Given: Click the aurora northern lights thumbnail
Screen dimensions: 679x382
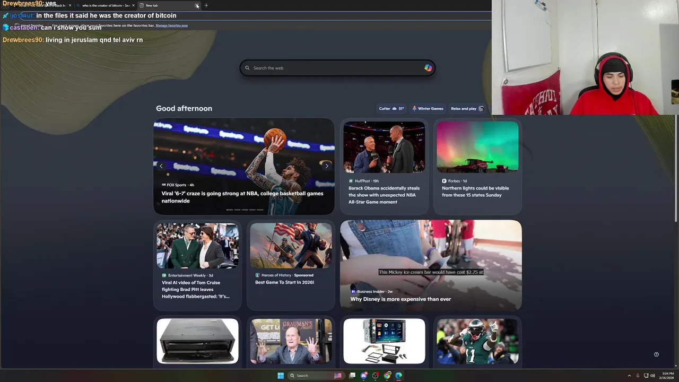Looking at the screenshot, I should [477, 147].
